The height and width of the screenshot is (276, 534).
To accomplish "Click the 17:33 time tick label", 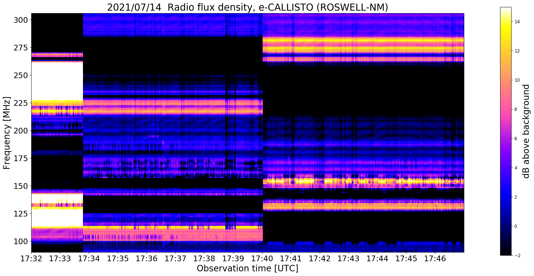I will tap(60, 258).
